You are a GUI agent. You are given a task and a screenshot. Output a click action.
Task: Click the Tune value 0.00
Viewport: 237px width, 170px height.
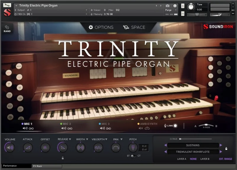point(199,9)
